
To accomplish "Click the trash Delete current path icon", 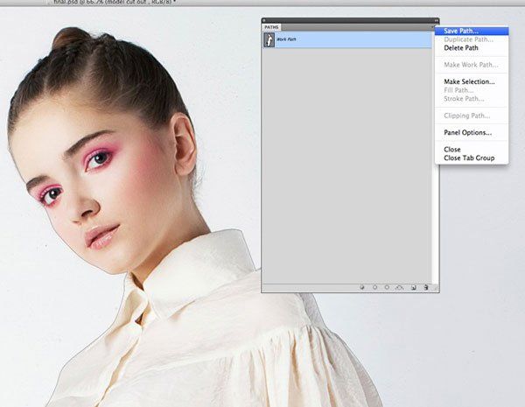I will [x=425, y=287].
